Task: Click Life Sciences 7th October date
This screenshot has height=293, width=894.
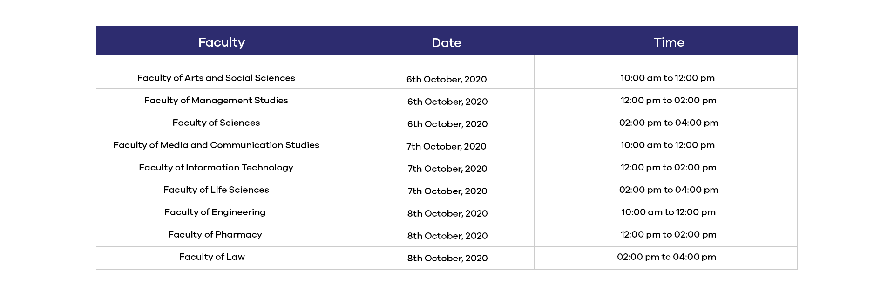Action: [x=447, y=191]
